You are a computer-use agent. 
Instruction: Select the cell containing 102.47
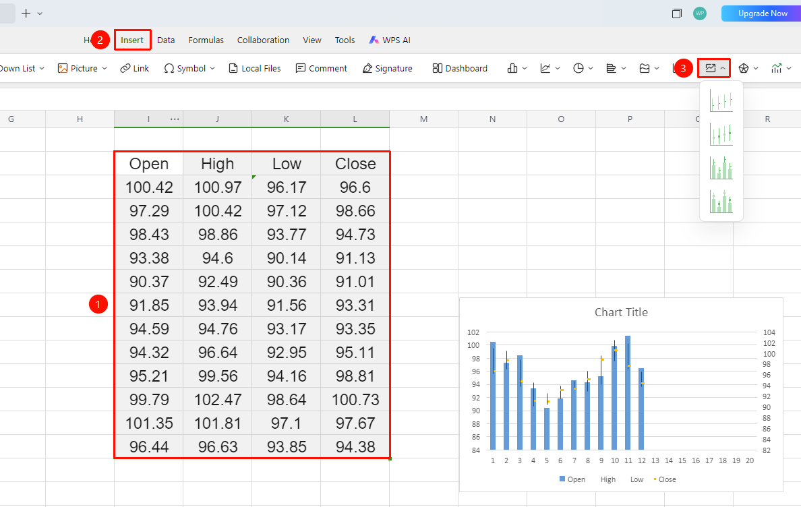tap(218, 399)
